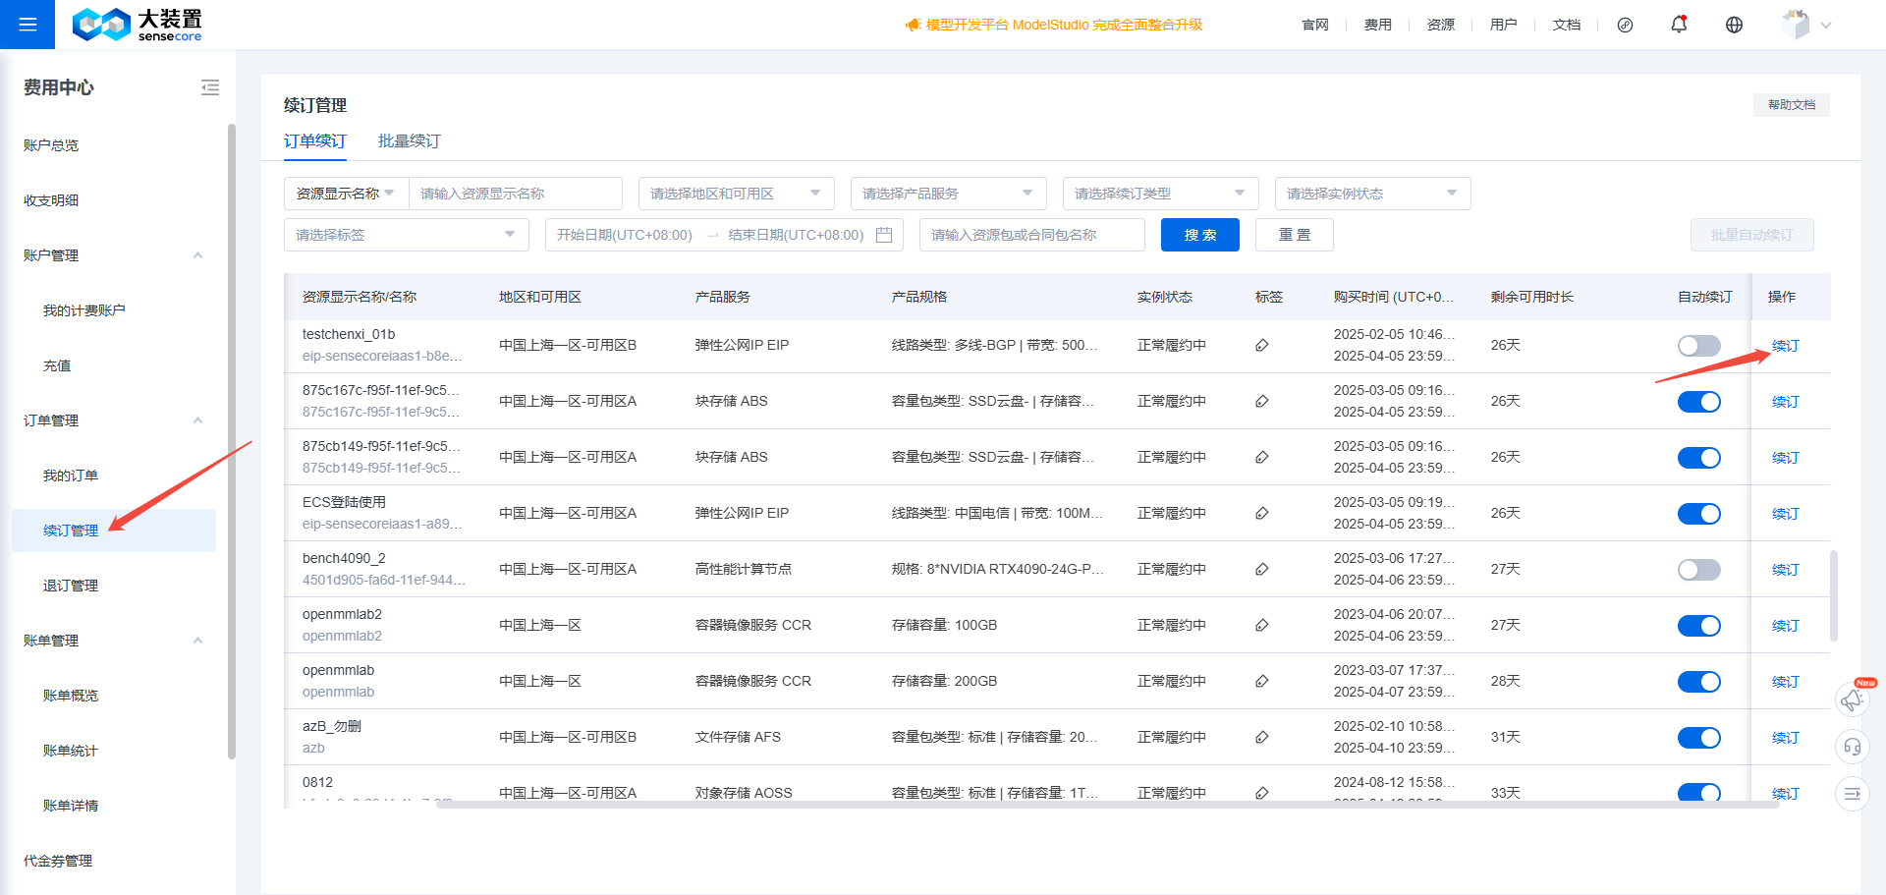Edit tag for testchenxi_01b row
Screen dimensions: 1886x895
tap(1262, 345)
